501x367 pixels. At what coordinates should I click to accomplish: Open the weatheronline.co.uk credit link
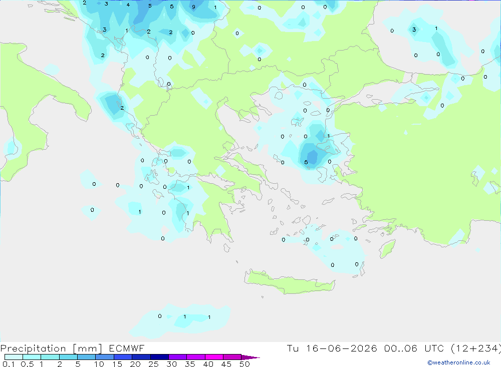tap(459, 362)
